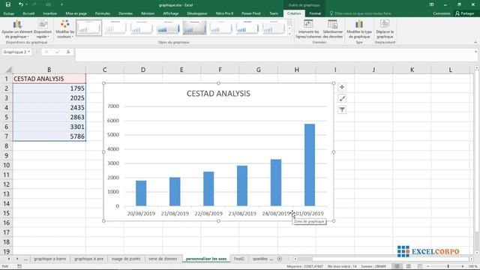Apply the first chart style thumbnail

[x=88, y=28]
